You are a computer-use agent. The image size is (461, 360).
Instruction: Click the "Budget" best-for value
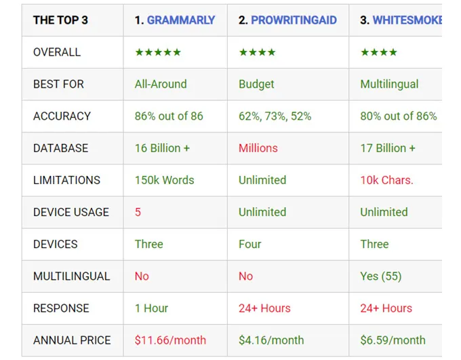pos(256,84)
